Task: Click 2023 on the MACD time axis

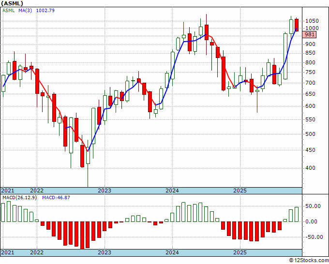Action: (x=105, y=252)
